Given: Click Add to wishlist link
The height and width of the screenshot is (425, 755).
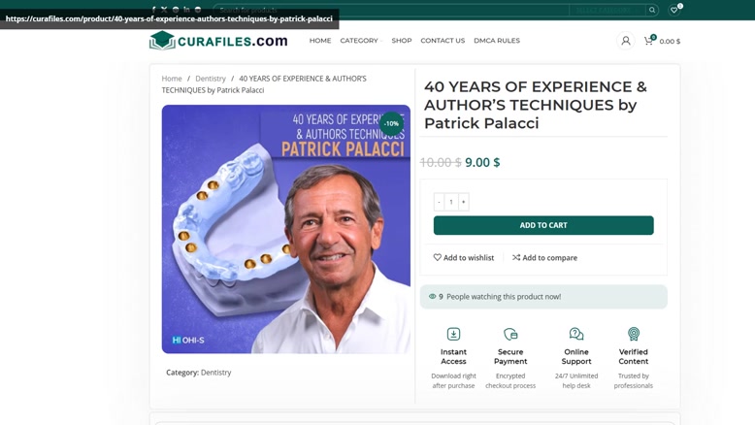Looking at the screenshot, I should coord(464,257).
